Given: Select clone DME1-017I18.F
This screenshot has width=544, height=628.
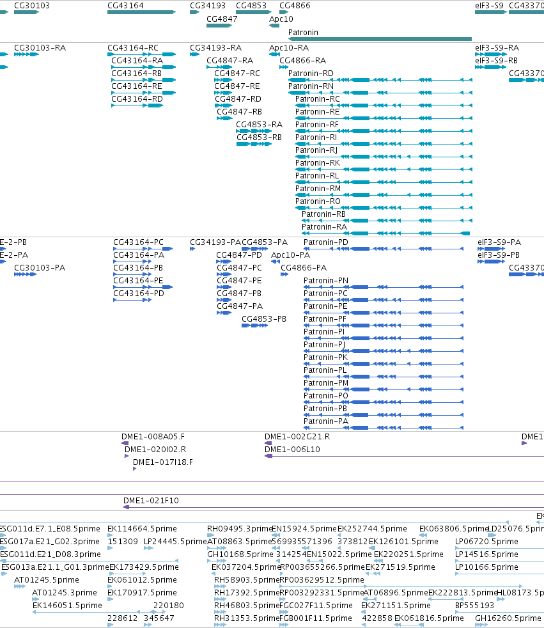Looking at the screenshot, I should pyautogui.click(x=162, y=462).
